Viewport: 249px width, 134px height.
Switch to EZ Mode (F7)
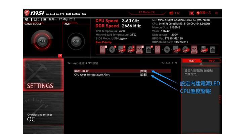pyautogui.click(x=147, y=12)
